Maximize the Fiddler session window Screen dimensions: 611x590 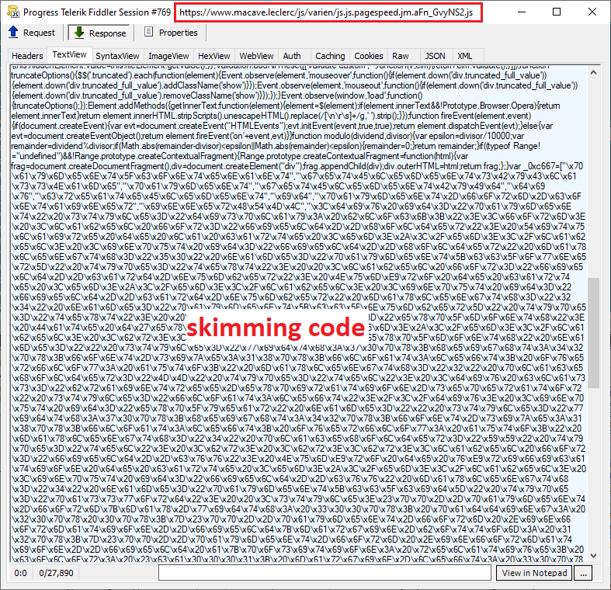(557, 12)
